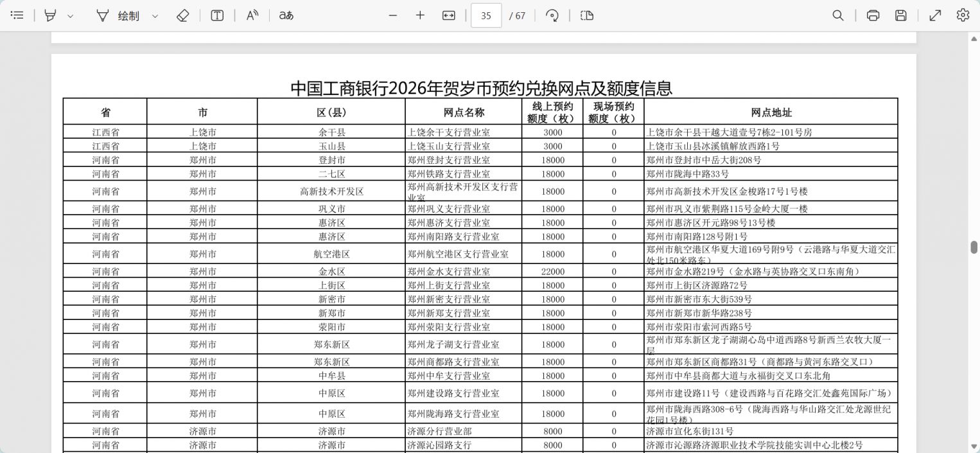
Task: Click the total pages indicator / 67
Action: (x=517, y=16)
